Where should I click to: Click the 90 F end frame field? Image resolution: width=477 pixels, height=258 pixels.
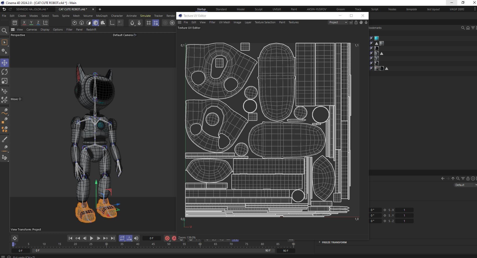(286, 250)
